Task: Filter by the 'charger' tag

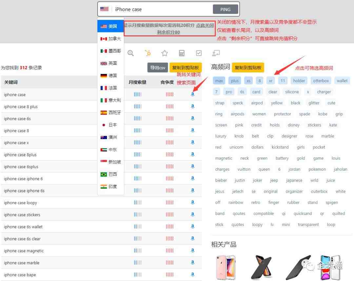Action: [324, 92]
